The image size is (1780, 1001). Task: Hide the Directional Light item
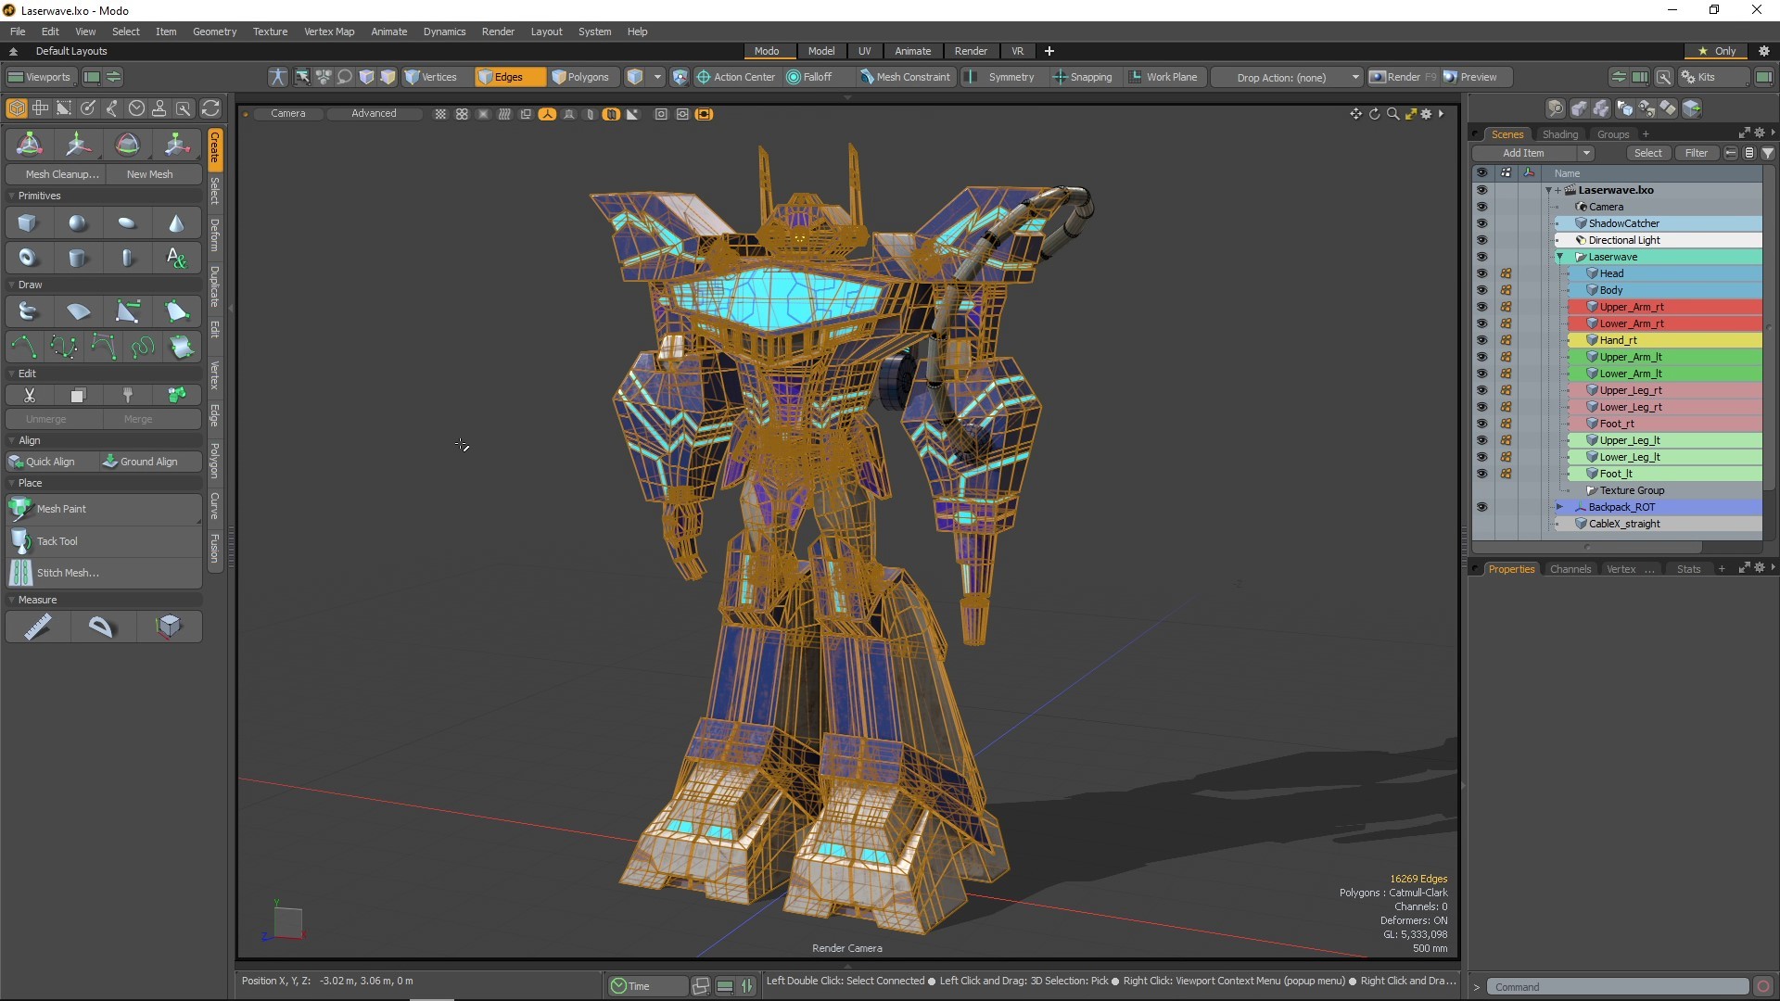[1482, 239]
